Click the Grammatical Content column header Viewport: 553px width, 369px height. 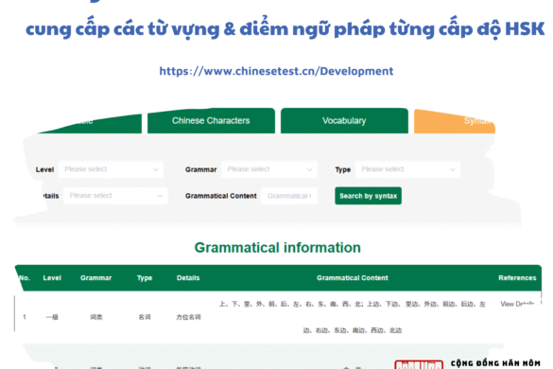pos(353,278)
